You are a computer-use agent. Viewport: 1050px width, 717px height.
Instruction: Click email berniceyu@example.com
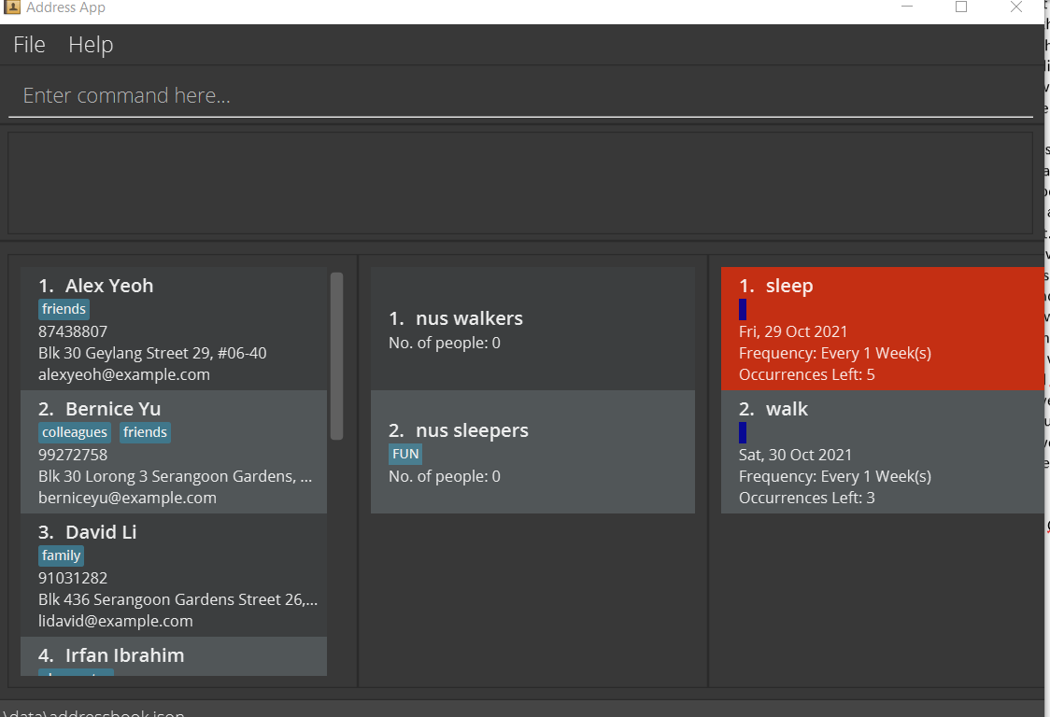click(x=127, y=498)
